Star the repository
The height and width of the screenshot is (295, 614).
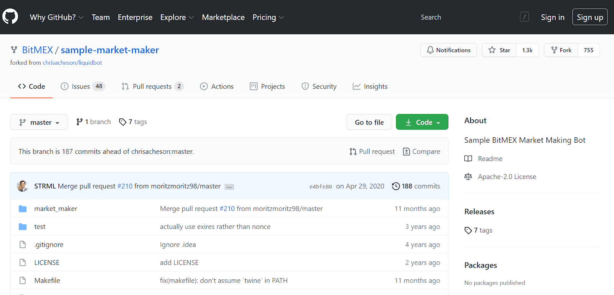coord(499,50)
